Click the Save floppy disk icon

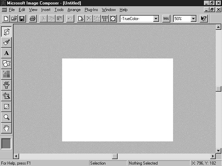pyautogui.click(x=22, y=19)
